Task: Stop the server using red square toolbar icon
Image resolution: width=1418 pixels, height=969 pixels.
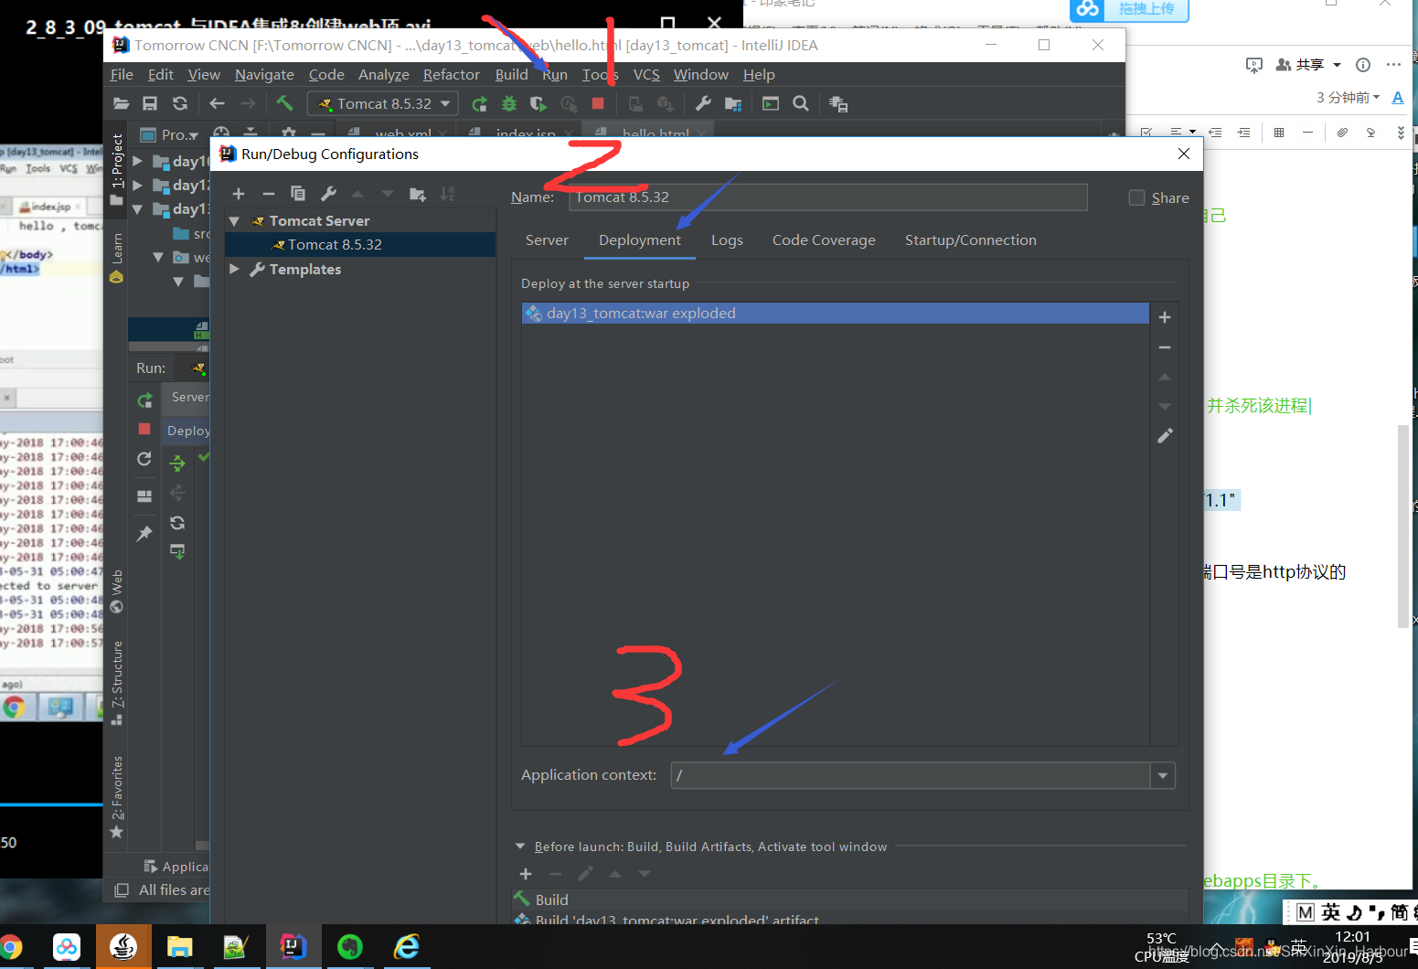Action: tap(598, 103)
